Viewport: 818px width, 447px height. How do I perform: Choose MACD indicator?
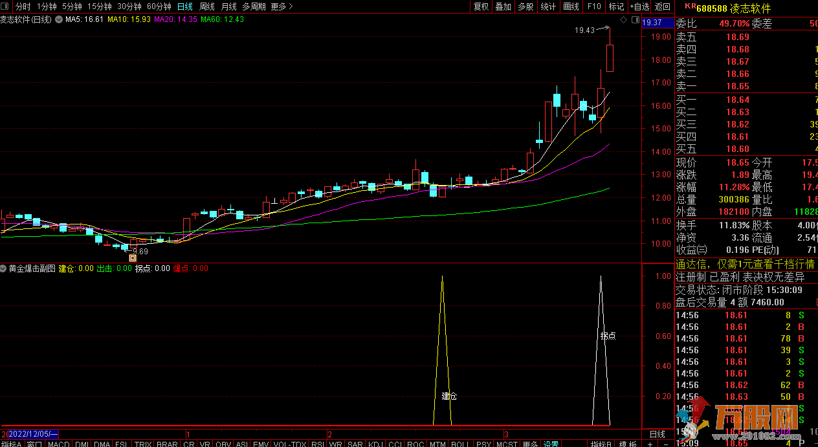click(x=58, y=443)
